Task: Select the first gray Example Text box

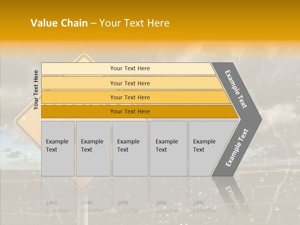Action: pyautogui.click(x=58, y=148)
